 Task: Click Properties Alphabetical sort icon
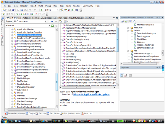[x=126, y=75]
